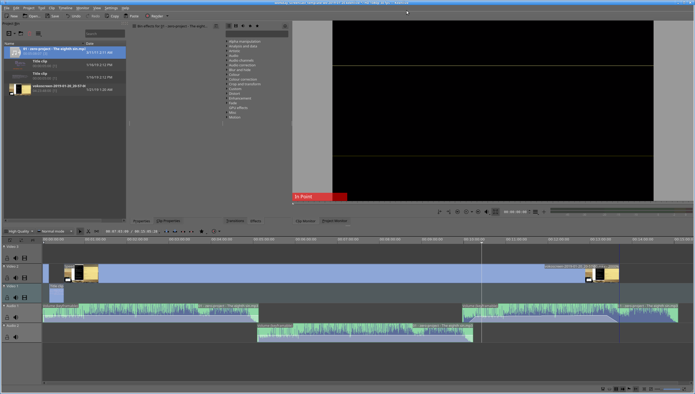Open the High Quality preview dropdown
Screen dimensions: 695x394
coord(18,231)
